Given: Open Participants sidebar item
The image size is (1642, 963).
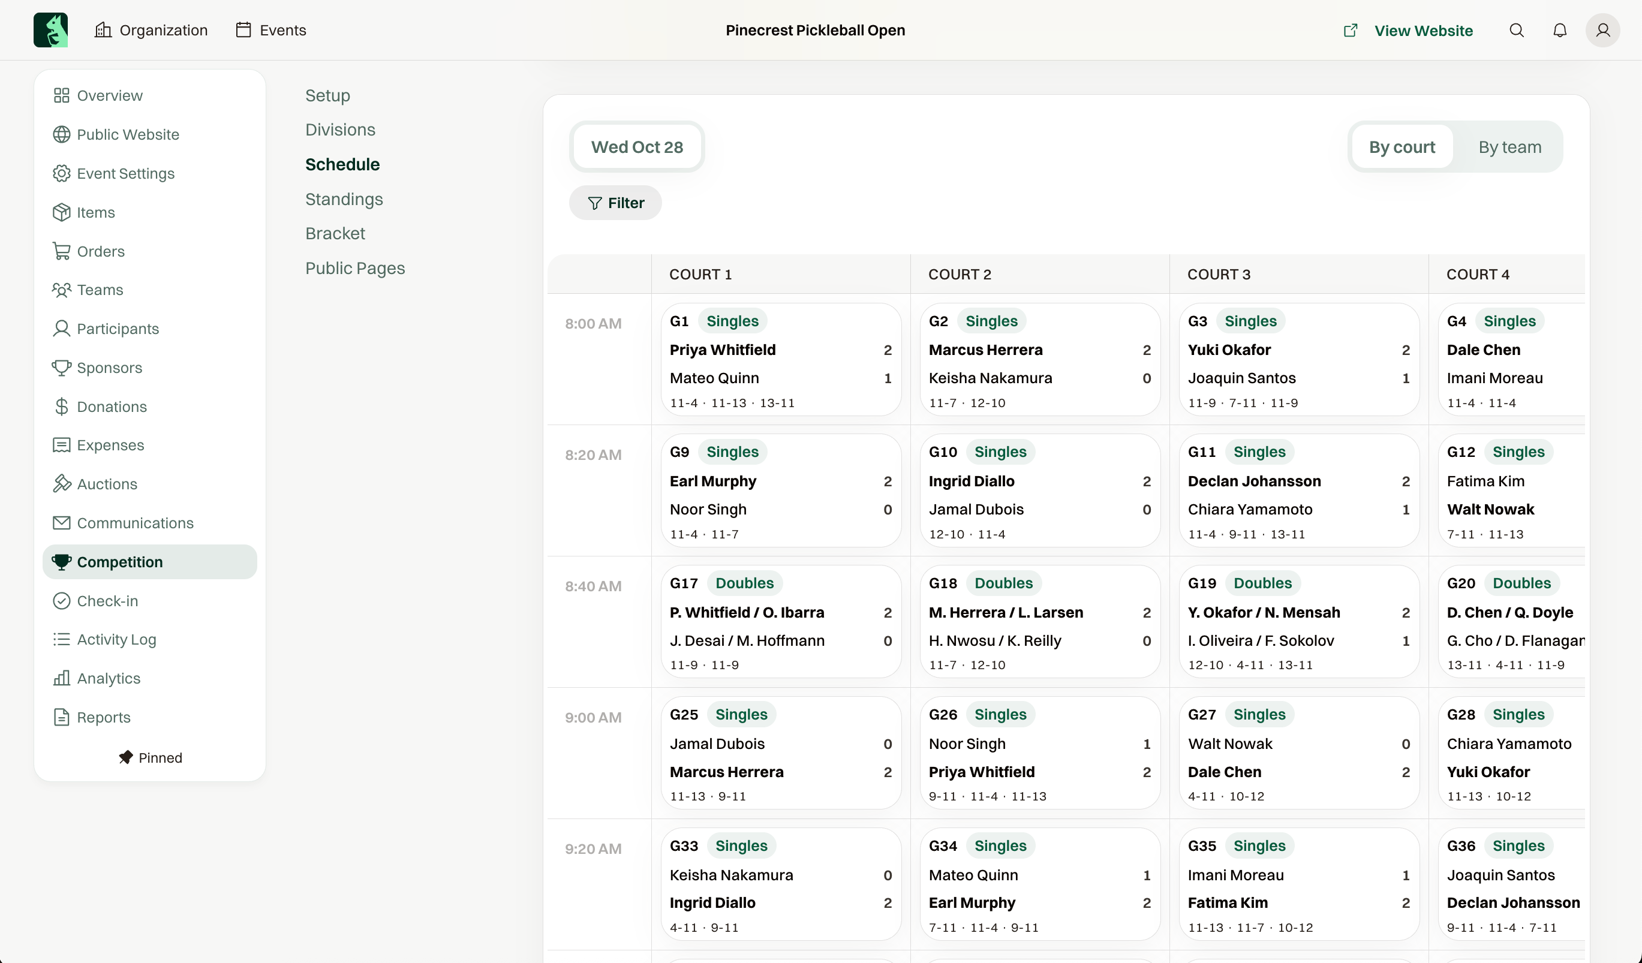Looking at the screenshot, I should 149,329.
